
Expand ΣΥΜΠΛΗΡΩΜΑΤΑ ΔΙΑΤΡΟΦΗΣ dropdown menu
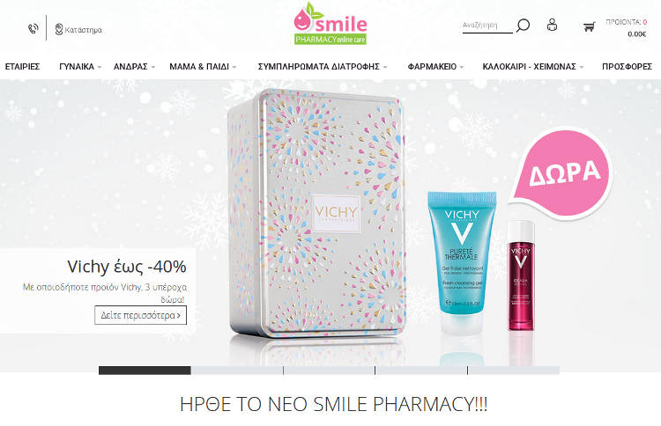(323, 67)
